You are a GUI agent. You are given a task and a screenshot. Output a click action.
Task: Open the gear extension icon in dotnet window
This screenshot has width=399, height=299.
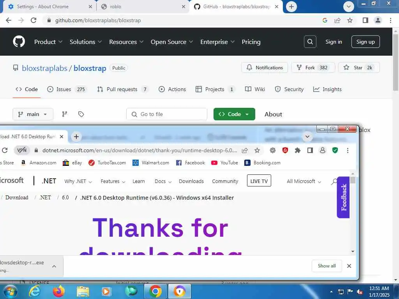[x=272, y=150]
